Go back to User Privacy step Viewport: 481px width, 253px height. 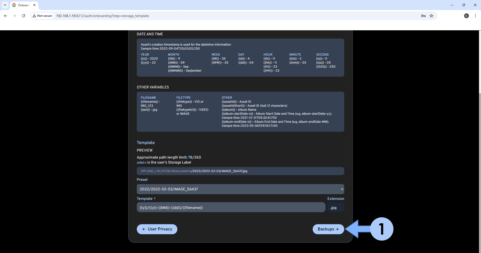point(157,229)
